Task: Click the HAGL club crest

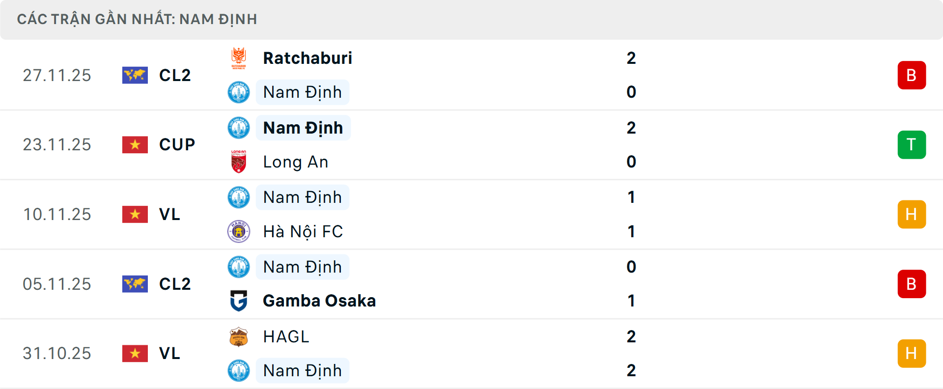Action: 239,337
